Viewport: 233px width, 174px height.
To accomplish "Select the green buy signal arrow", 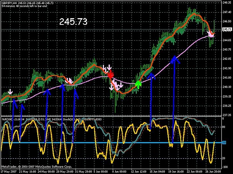I will pos(138,85).
